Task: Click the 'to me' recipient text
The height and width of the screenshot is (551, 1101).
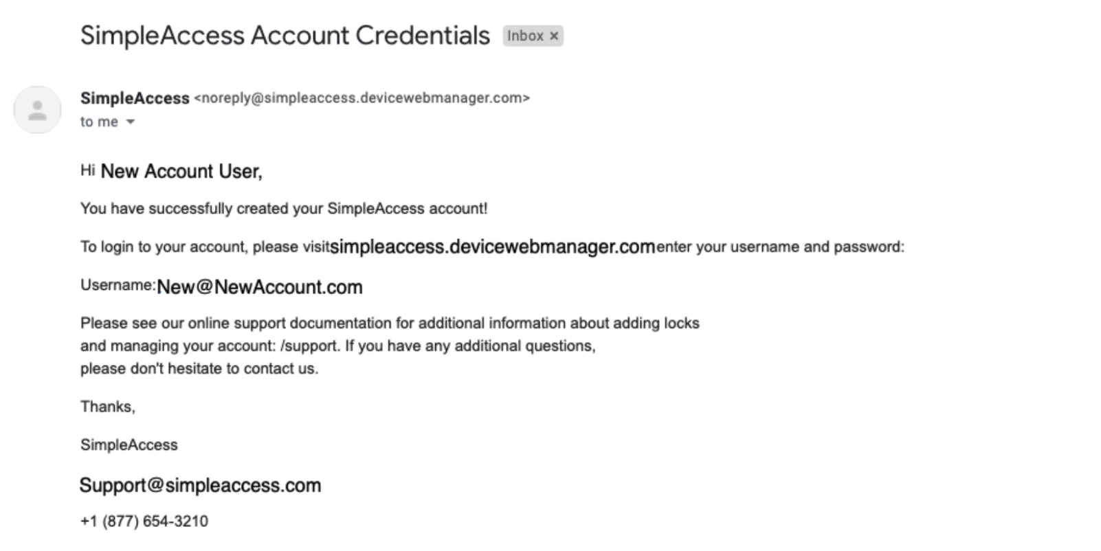Action: [99, 122]
